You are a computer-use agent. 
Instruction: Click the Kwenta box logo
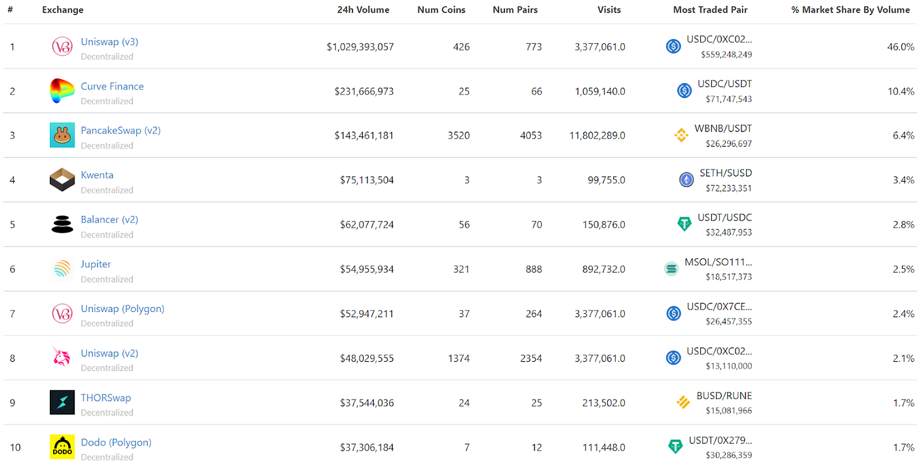tap(62, 180)
